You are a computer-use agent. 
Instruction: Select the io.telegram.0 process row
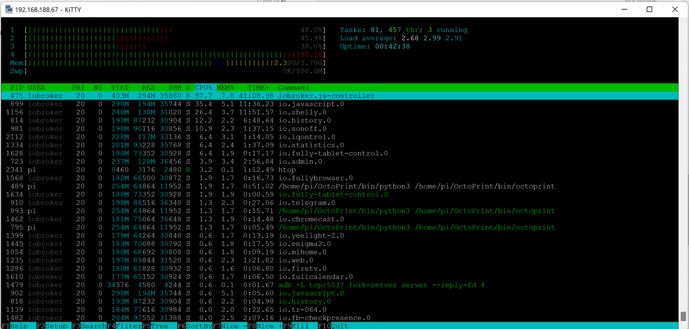(x=339, y=203)
